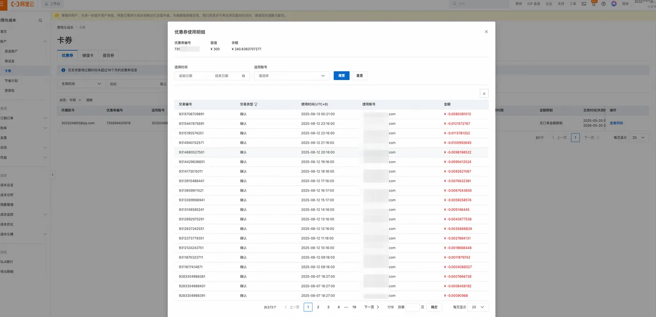Click the page-number jump input field
656x317 pixels.
412,307
